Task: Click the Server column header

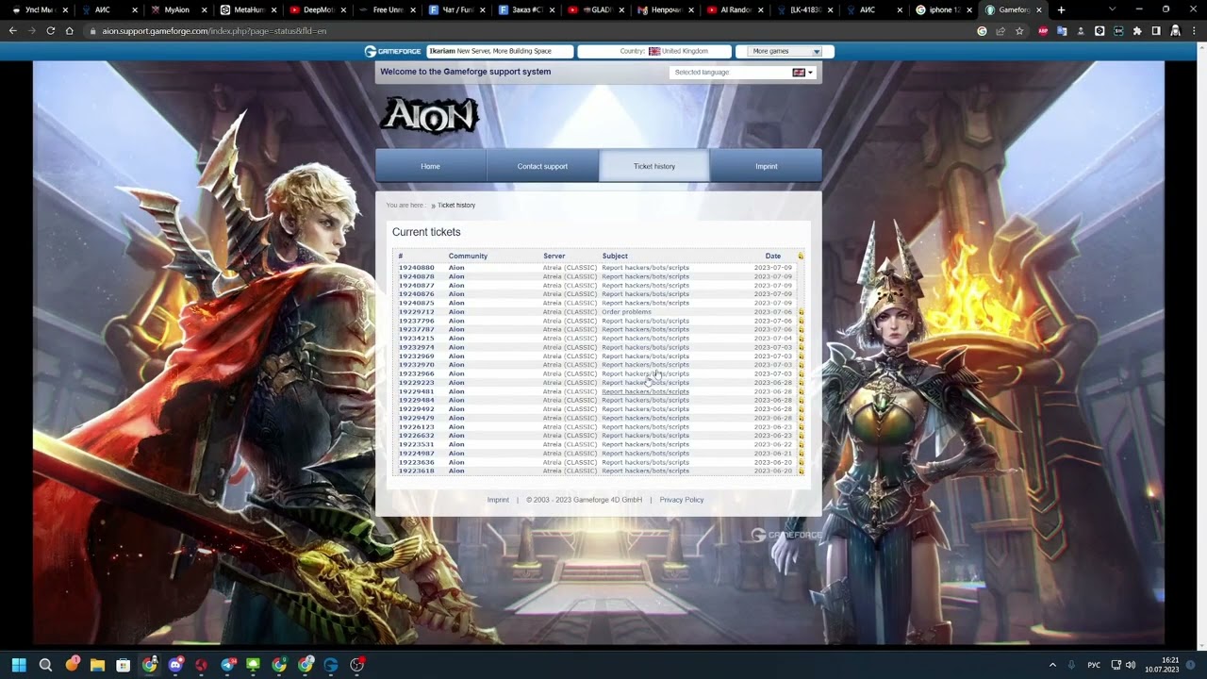Action: [x=554, y=256]
